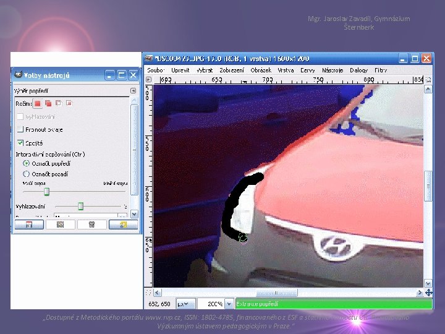Click the reset tool options icon button

(123, 225)
